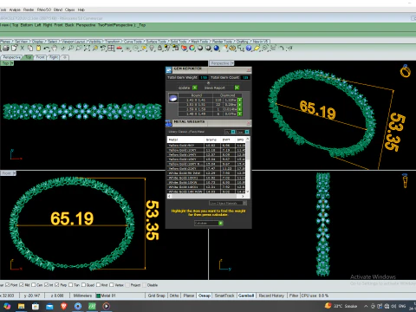Open the File Explorer taskbar icon
Viewport: 416px width, 312px height.
[21, 306]
